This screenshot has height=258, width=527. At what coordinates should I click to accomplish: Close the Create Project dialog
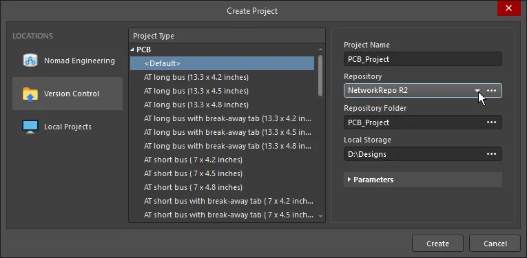tap(508, 8)
